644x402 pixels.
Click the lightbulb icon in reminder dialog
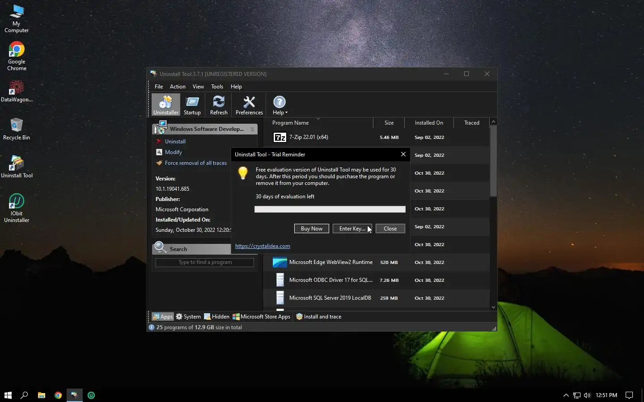[243, 173]
